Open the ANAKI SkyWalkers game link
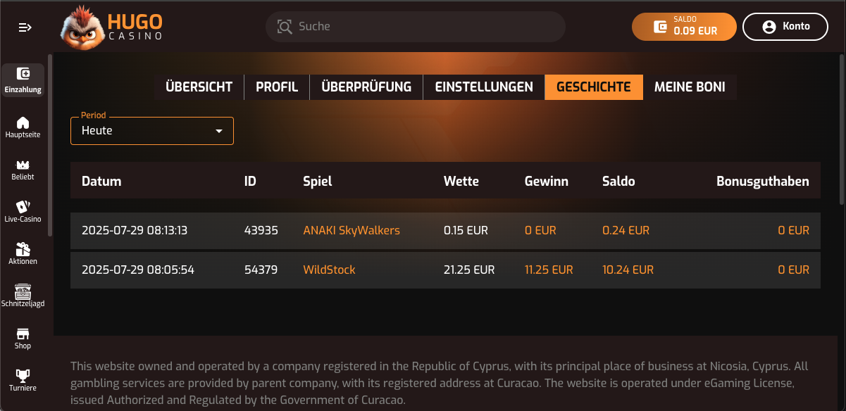This screenshot has height=411, width=846. 352,230
